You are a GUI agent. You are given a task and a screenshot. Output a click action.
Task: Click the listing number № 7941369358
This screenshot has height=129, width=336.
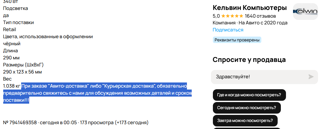point(20,123)
